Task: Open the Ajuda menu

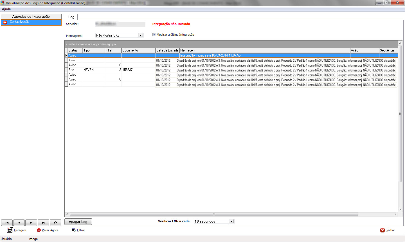Action: [6, 9]
